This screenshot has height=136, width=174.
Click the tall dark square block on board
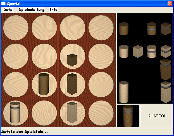(72, 84)
